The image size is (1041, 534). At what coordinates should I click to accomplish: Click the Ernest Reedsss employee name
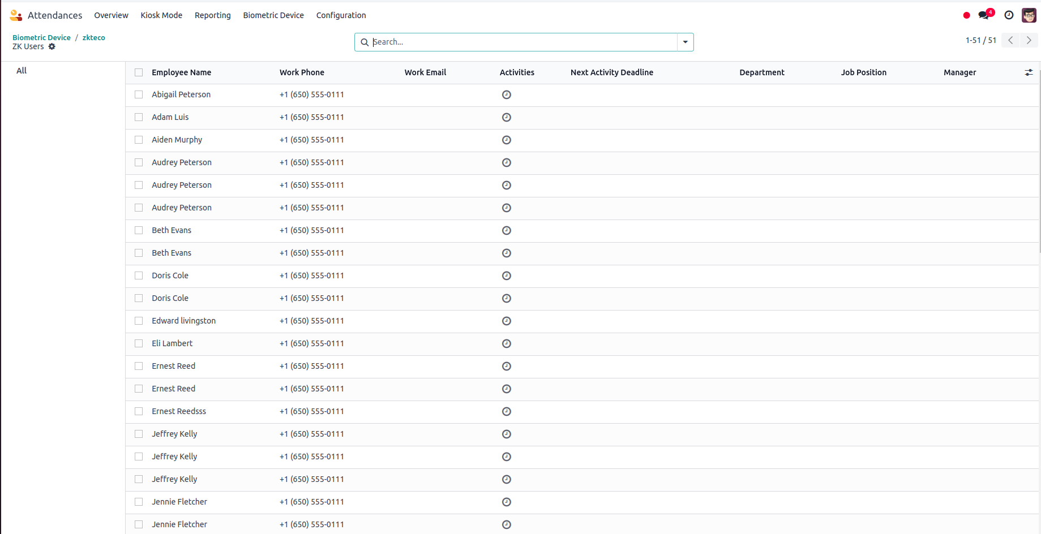(179, 411)
